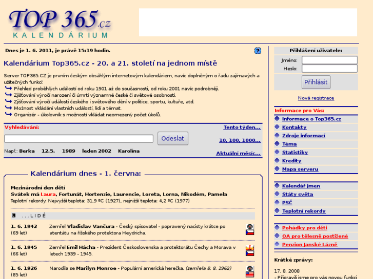Focus the Jméno username field
The width and height of the screenshot is (373, 279).
point(329,60)
